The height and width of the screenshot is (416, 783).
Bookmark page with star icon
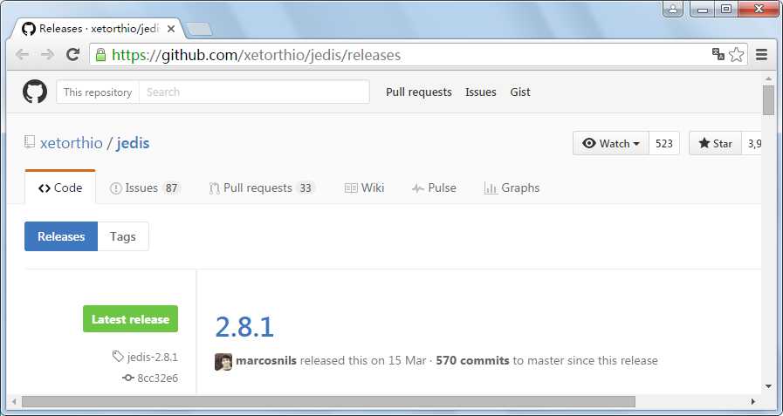coord(736,54)
